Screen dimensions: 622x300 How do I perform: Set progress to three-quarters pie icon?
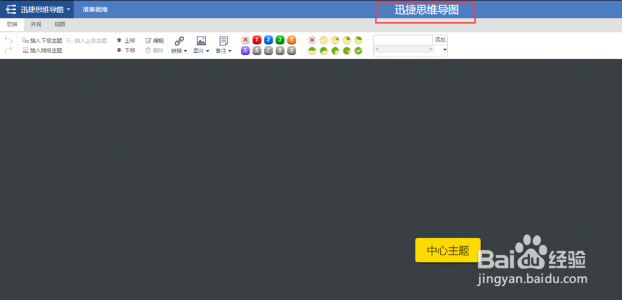335,51
